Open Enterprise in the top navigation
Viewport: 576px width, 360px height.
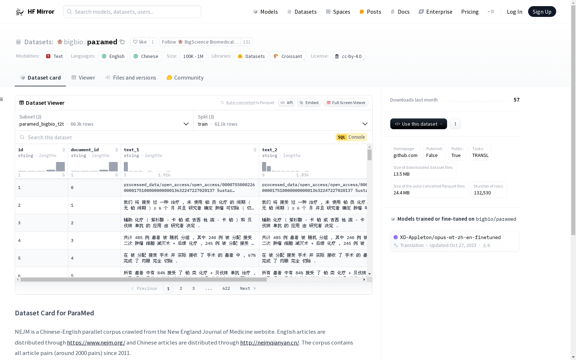pyautogui.click(x=435, y=12)
